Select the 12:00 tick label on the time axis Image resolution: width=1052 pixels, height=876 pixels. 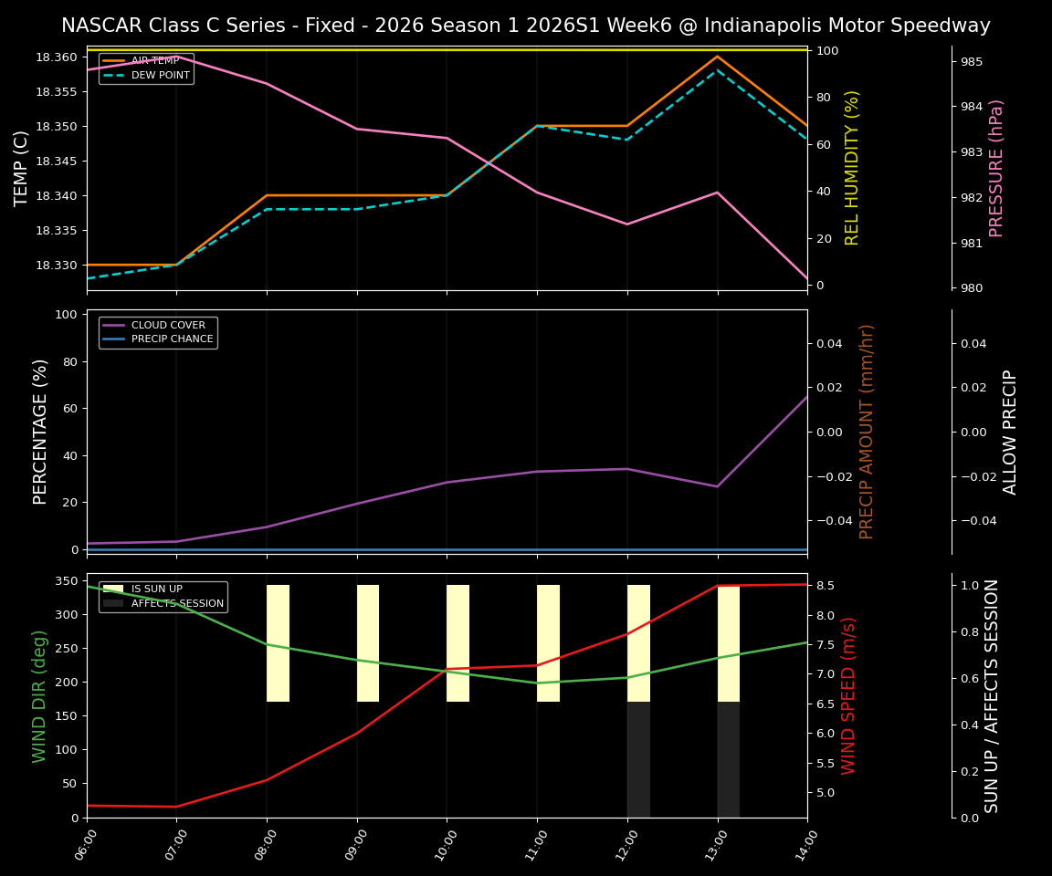tap(627, 844)
